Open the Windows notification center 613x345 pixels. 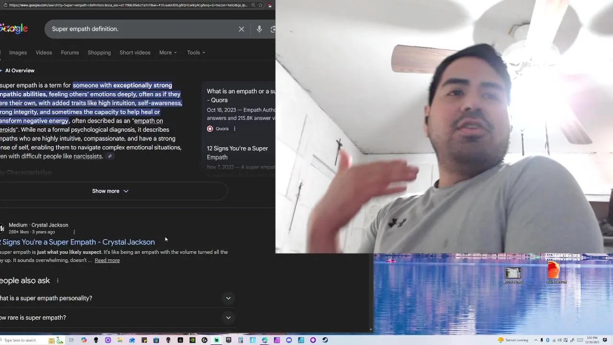[605, 340]
